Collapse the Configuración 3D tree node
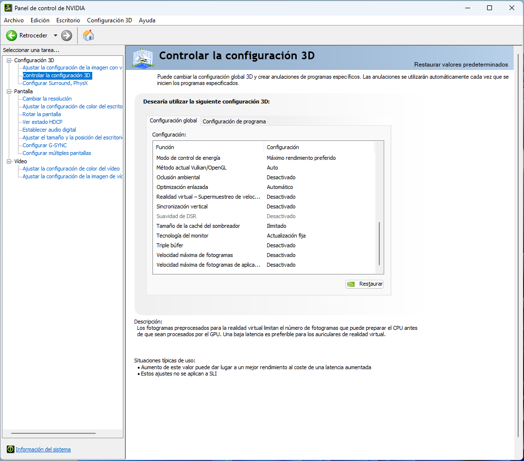Screen dimensions: 524x461 [9, 61]
